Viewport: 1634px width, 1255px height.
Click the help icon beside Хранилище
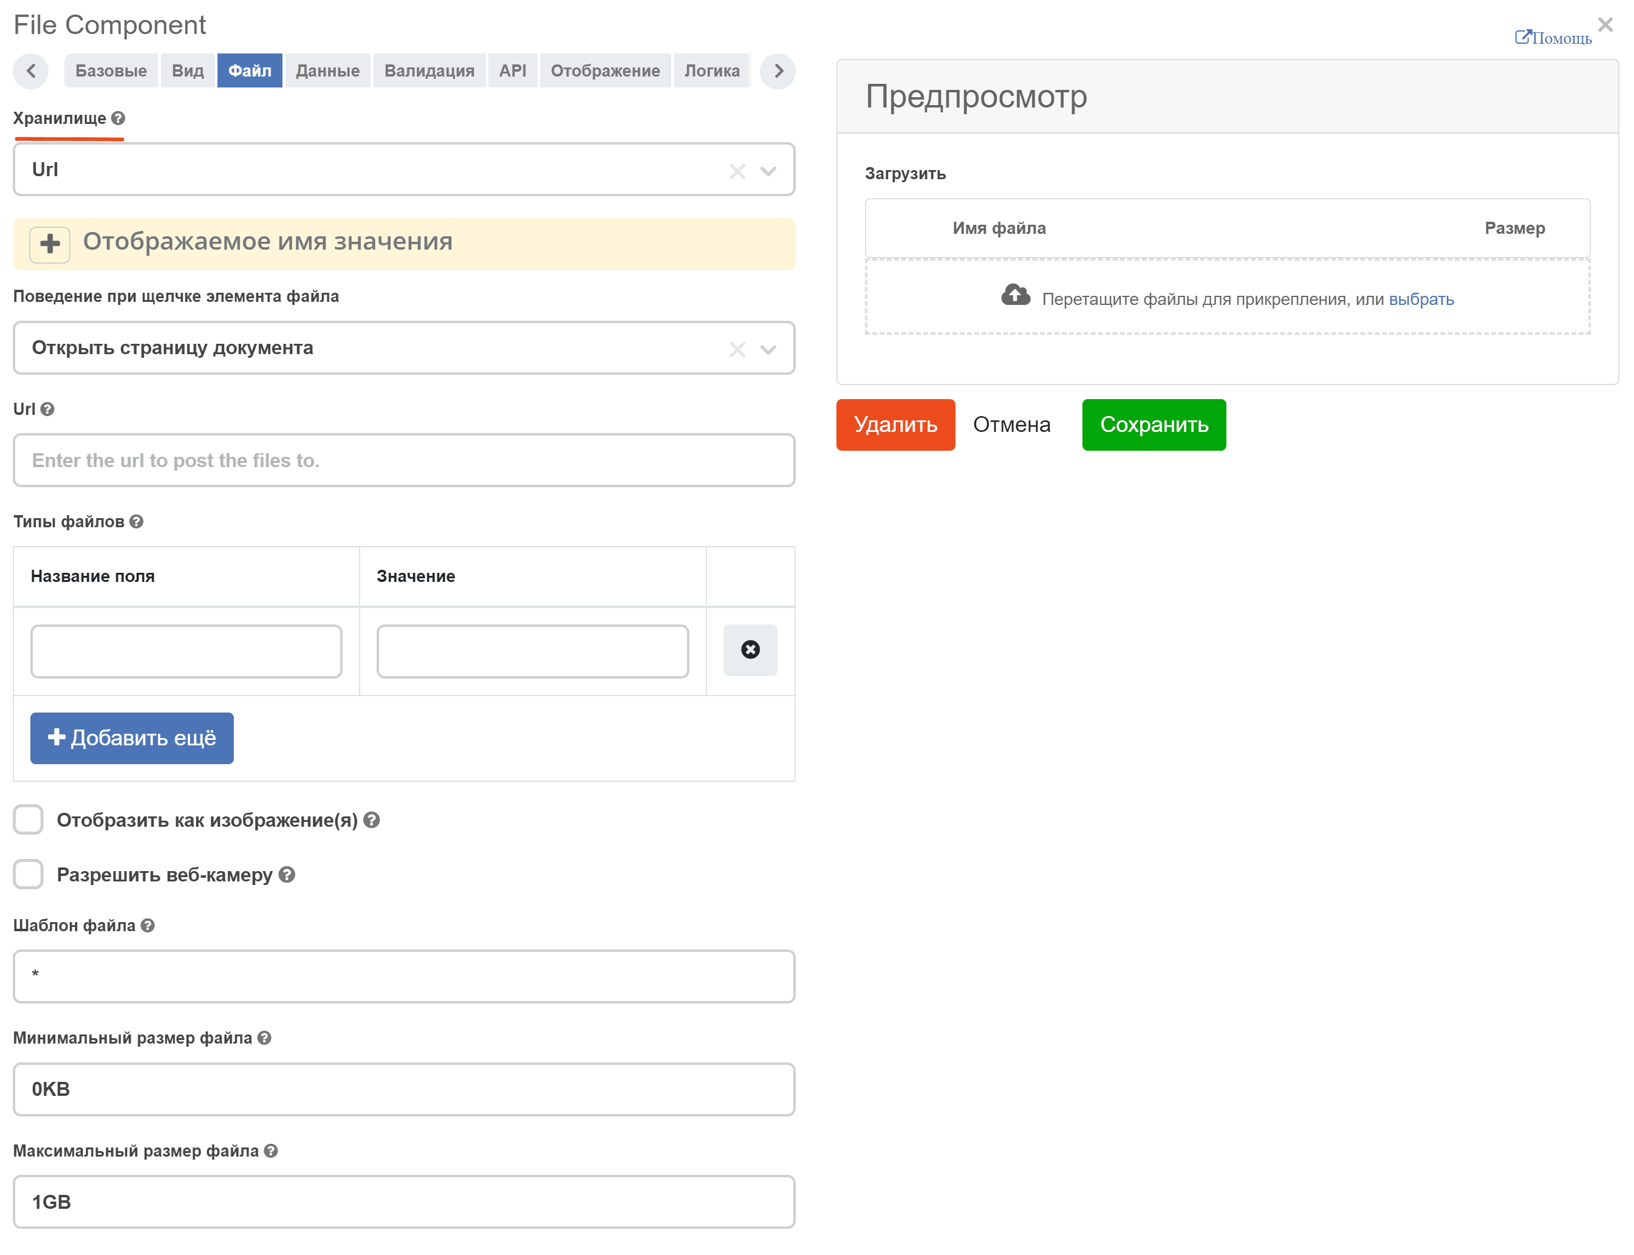(118, 118)
